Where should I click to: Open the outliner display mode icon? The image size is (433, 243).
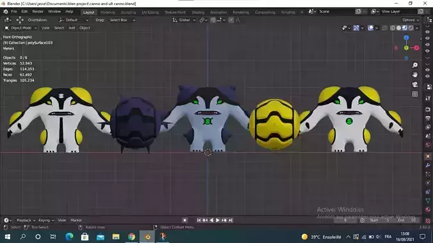(x=429, y=20)
